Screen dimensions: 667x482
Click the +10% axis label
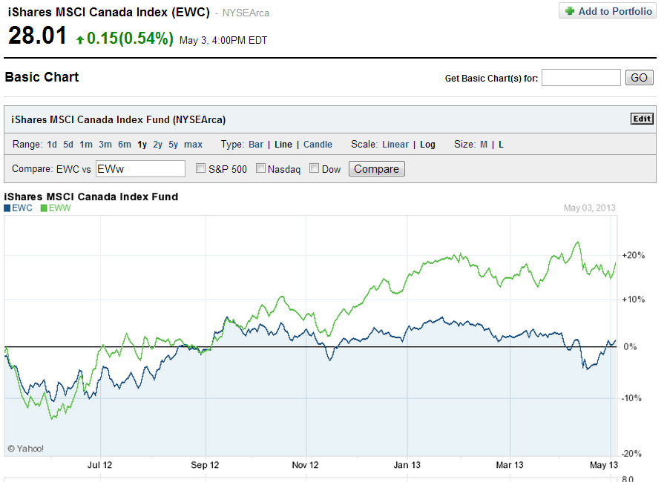click(634, 300)
